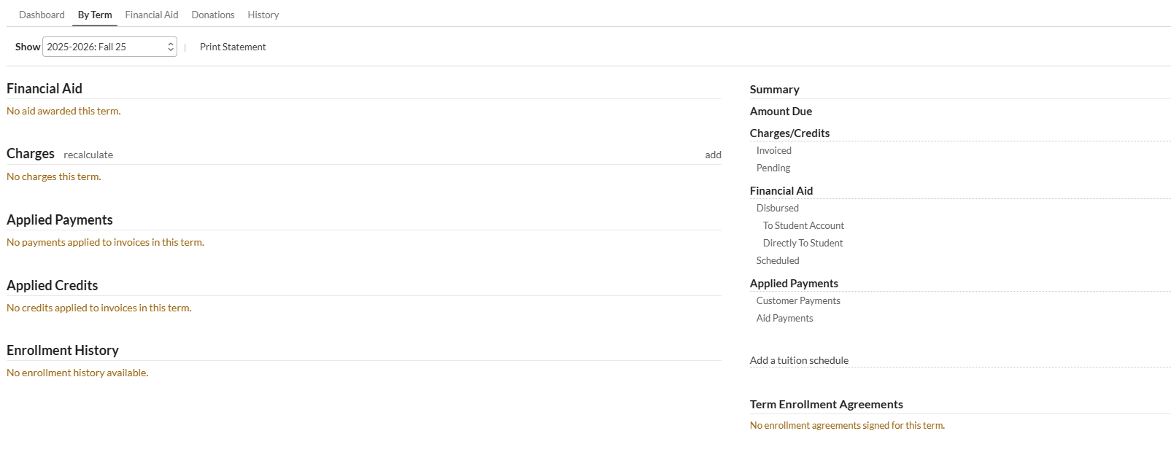Click Disbursed in the Financial Aid summary
Viewport: 1171px width, 455px height.
[778, 208]
